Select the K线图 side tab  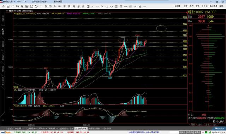click(3, 31)
